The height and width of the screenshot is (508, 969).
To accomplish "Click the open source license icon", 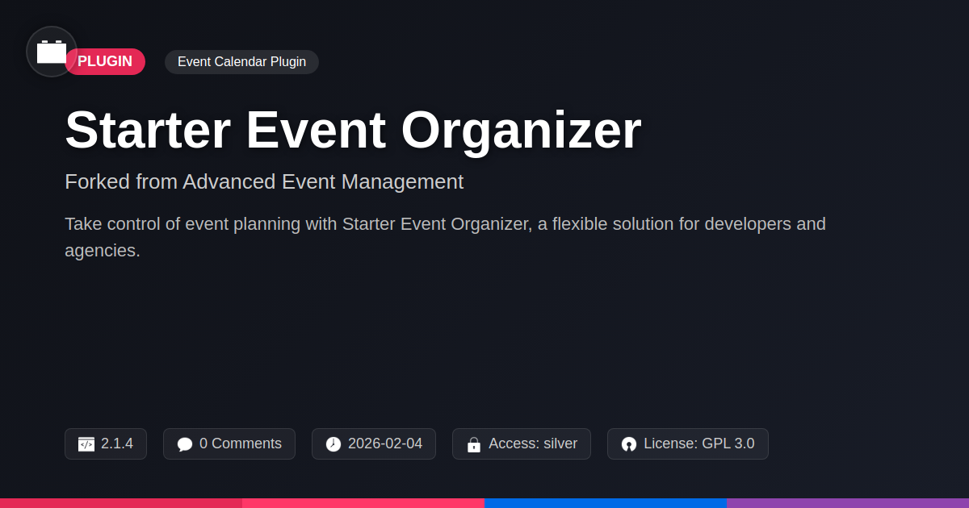I will coord(629,444).
